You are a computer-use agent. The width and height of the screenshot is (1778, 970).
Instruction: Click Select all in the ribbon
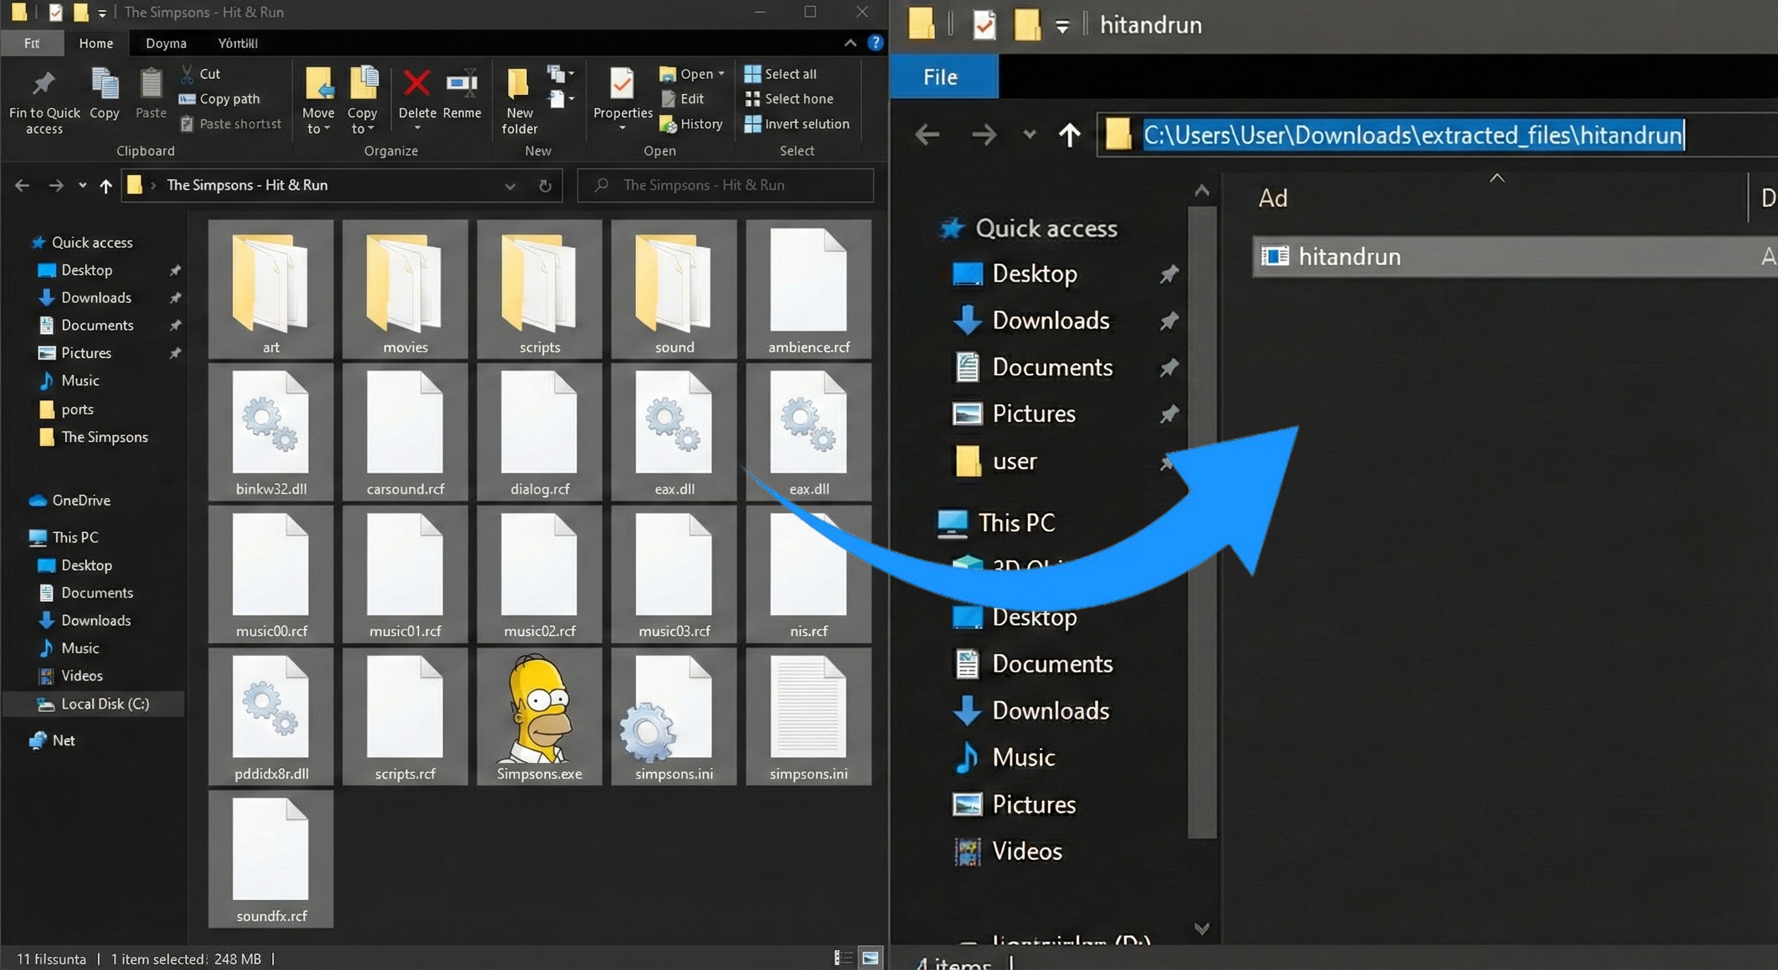point(780,73)
